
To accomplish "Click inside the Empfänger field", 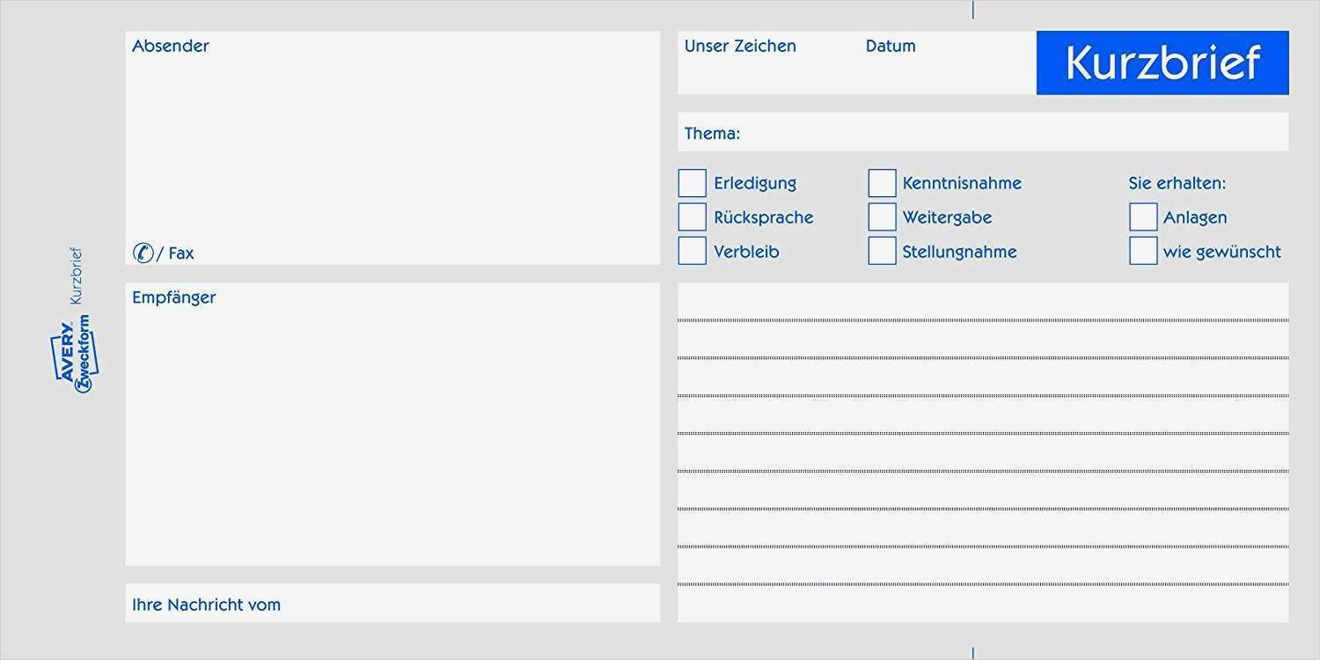I will [x=392, y=431].
